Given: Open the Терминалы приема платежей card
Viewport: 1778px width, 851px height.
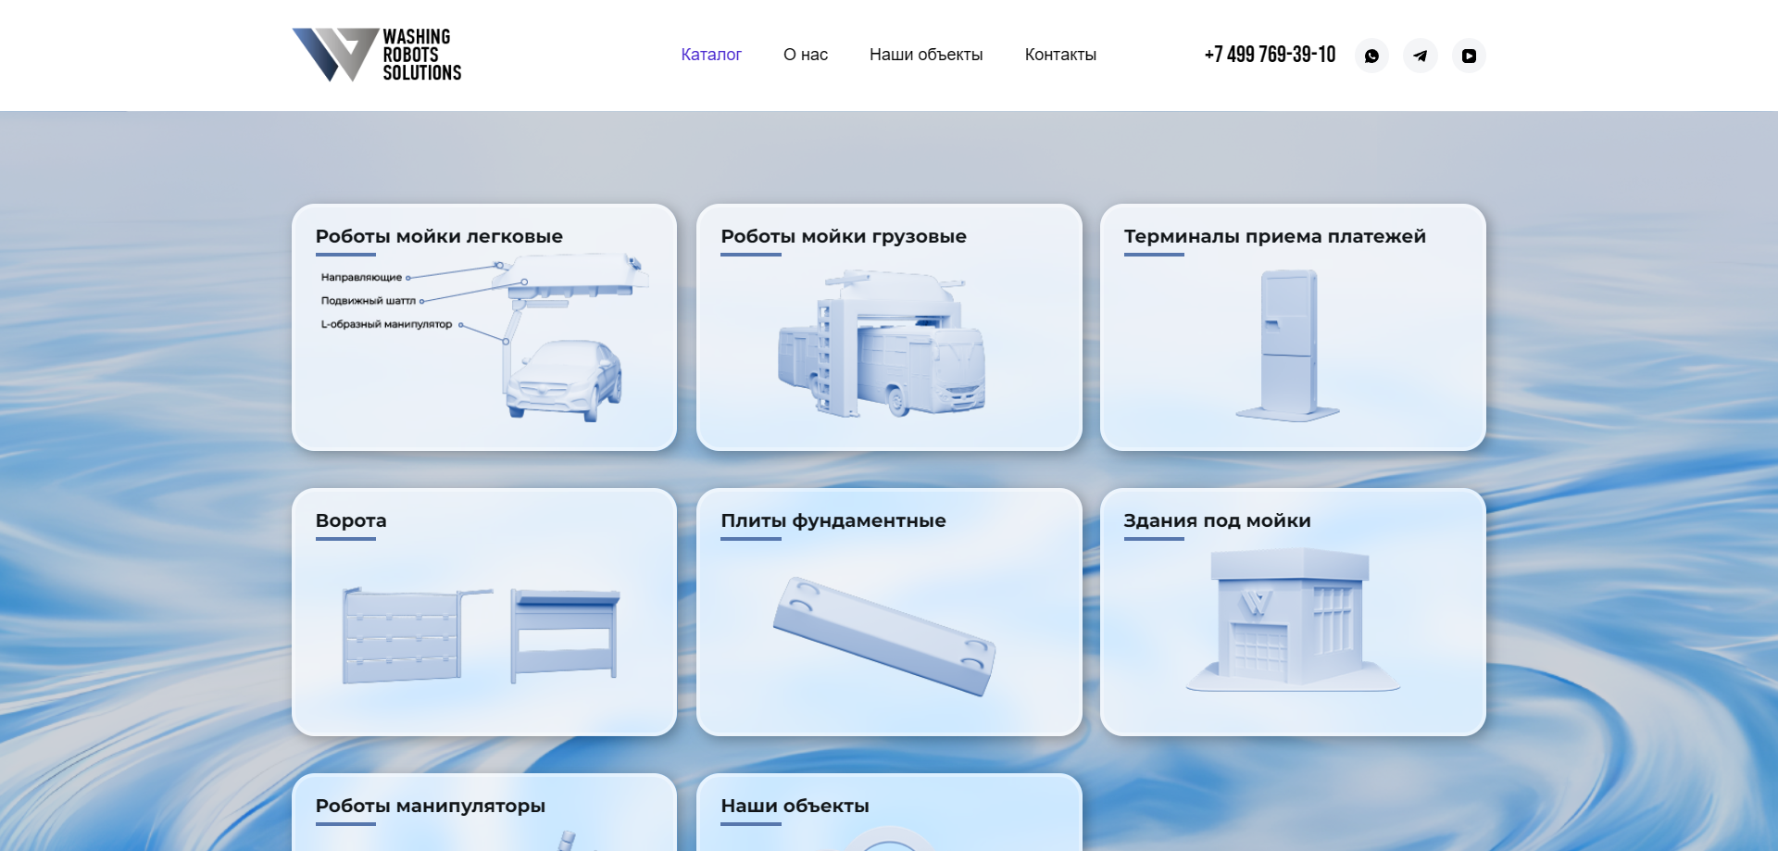Looking at the screenshot, I should 1293,328.
